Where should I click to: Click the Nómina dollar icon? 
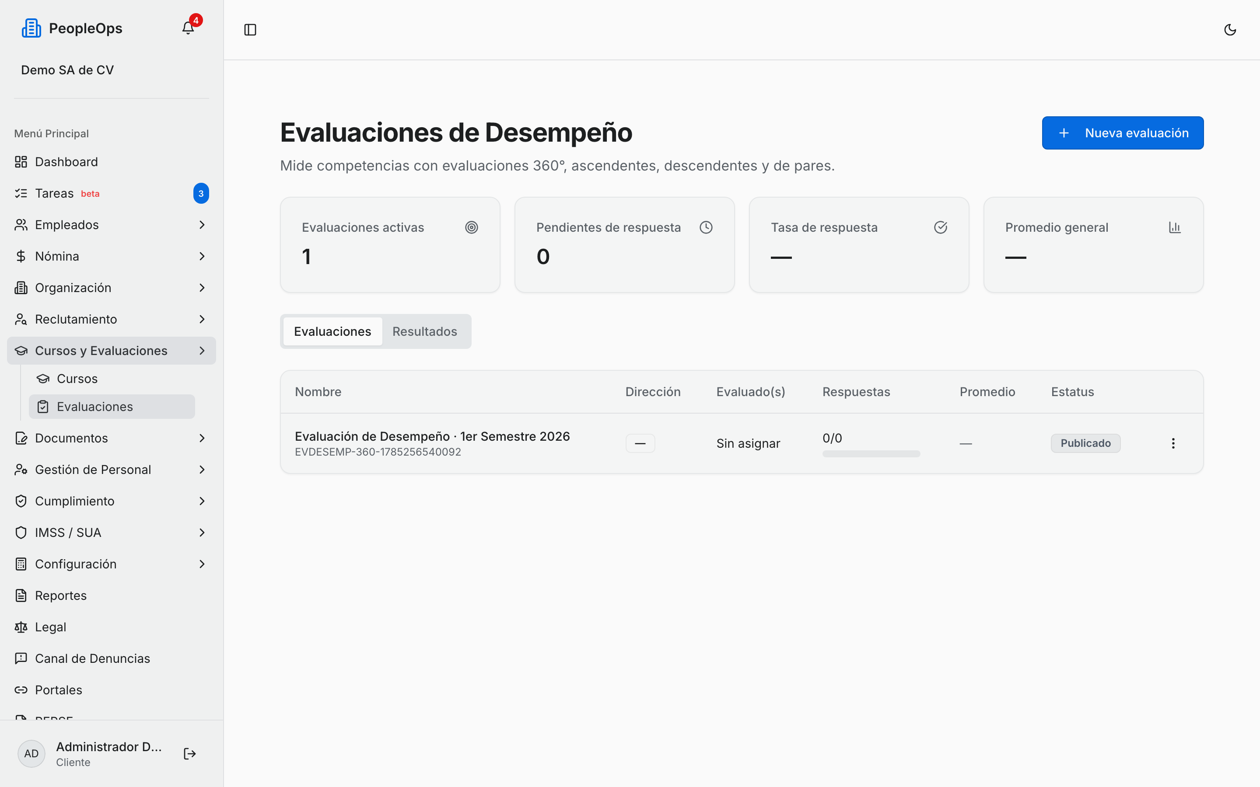[21, 256]
